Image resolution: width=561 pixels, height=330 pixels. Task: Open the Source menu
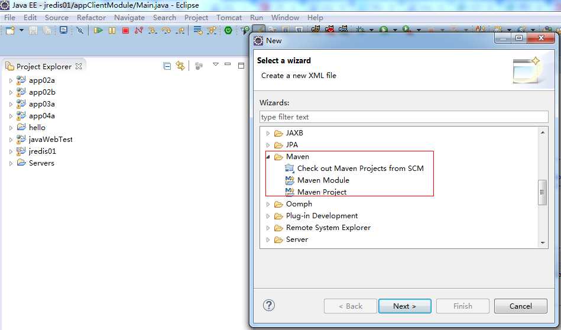point(57,18)
